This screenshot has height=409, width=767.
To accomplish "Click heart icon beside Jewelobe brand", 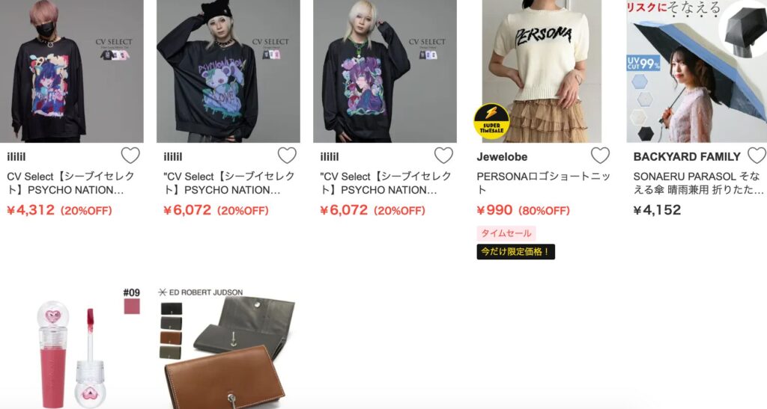I will click(600, 156).
